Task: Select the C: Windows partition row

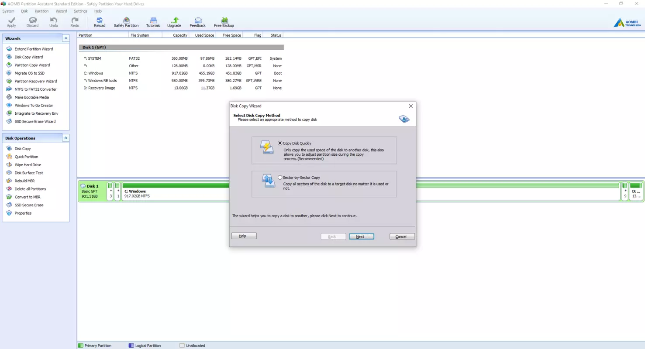Action: (x=181, y=73)
